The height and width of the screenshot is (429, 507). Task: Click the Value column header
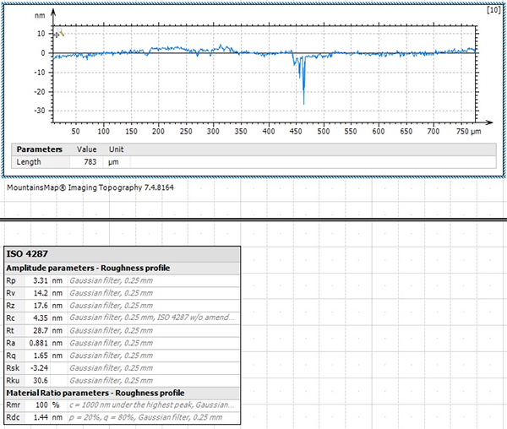87,149
